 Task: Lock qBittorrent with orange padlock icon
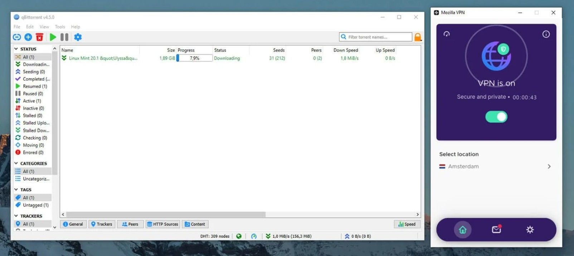[418, 37]
